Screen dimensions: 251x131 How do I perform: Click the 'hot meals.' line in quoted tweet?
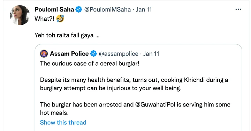54,113
